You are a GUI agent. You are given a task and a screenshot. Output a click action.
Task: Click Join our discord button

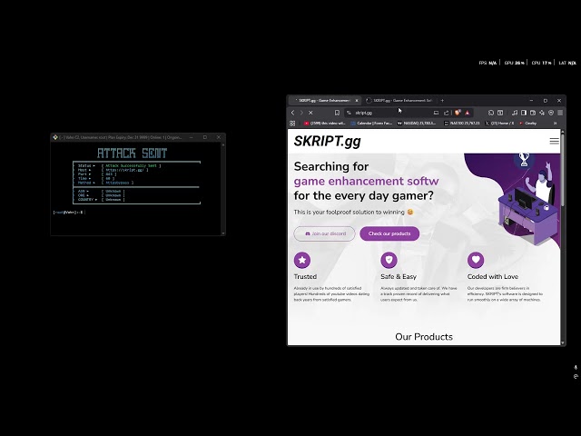pos(325,233)
